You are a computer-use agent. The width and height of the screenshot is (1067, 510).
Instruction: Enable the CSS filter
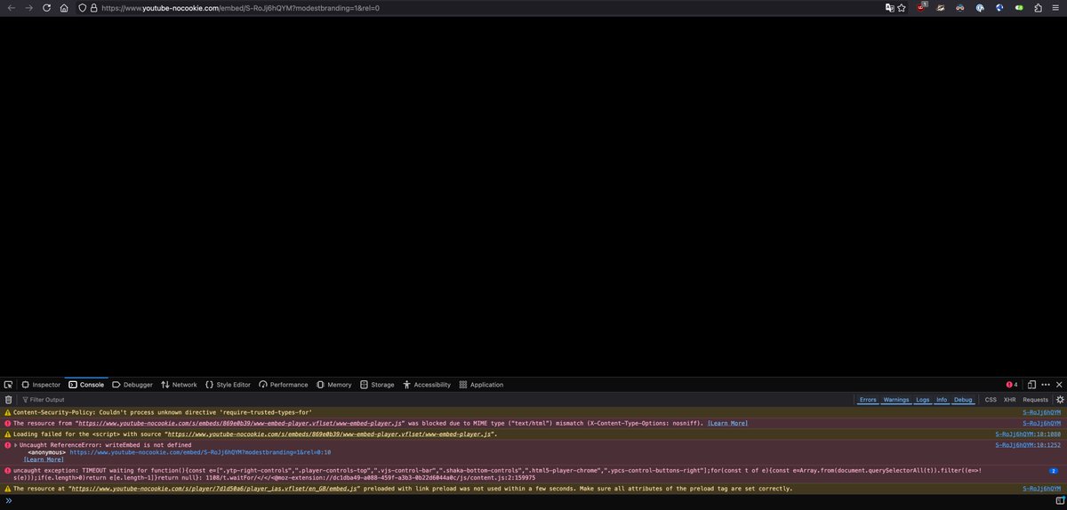tap(990, 400)
